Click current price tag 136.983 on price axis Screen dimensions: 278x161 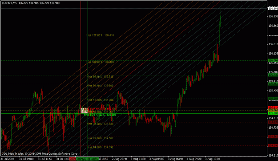273,9
